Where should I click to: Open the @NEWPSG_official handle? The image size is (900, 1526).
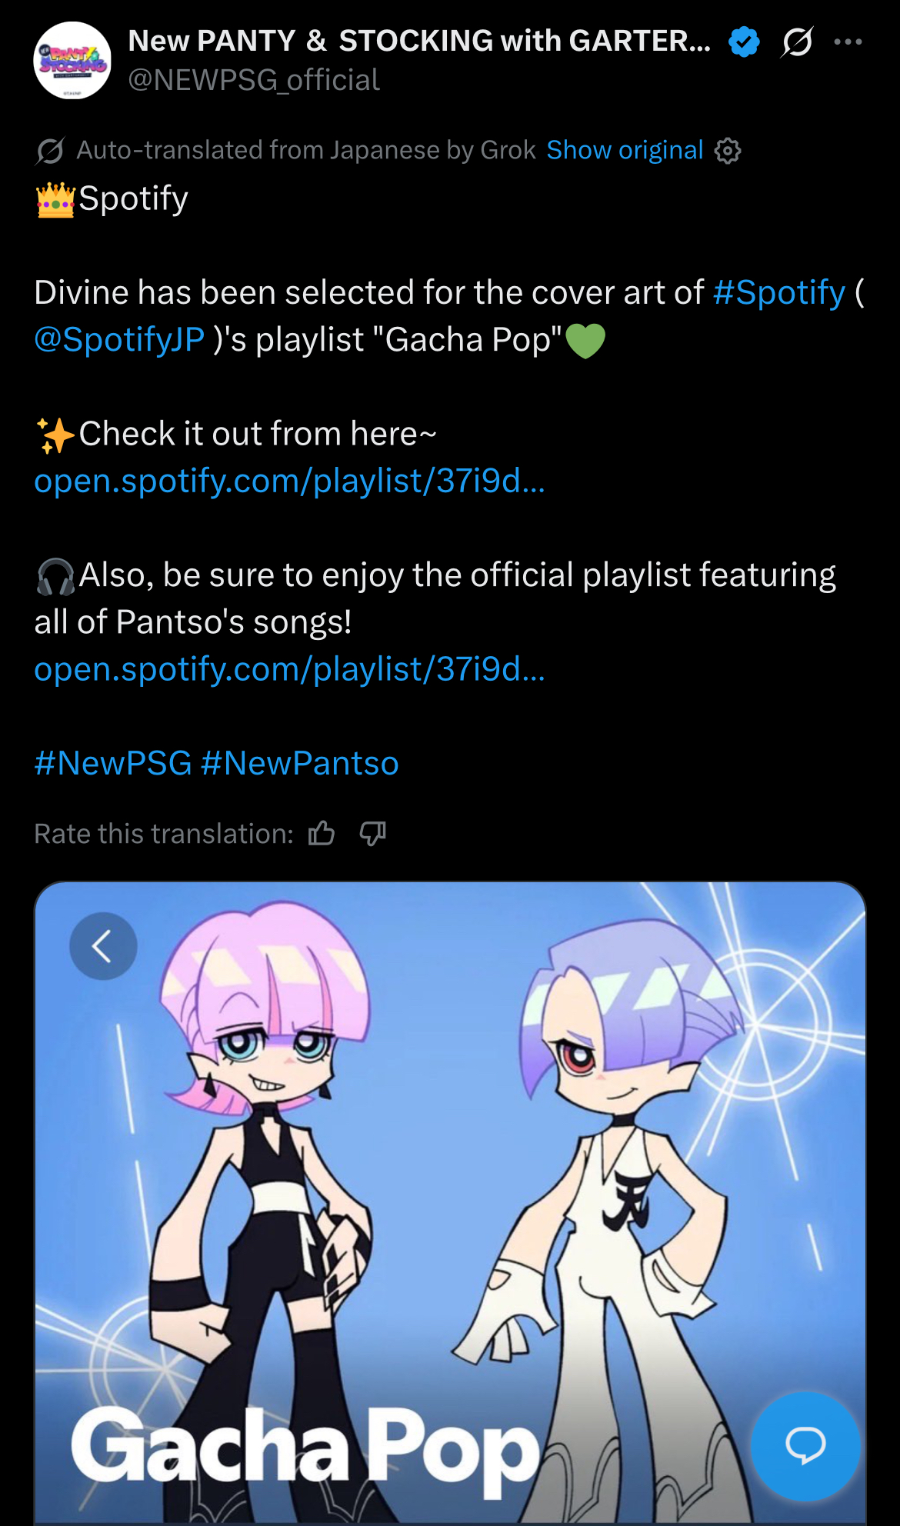coord(254,80)
